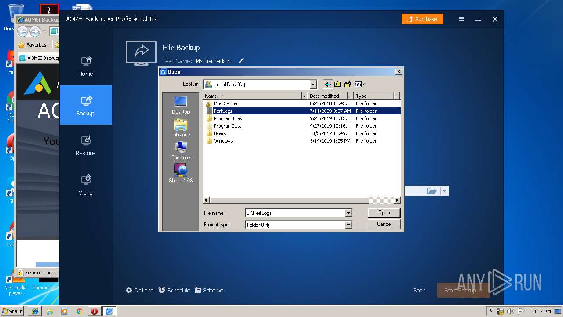Select the PerfLogs folder

tap(302, 111)
